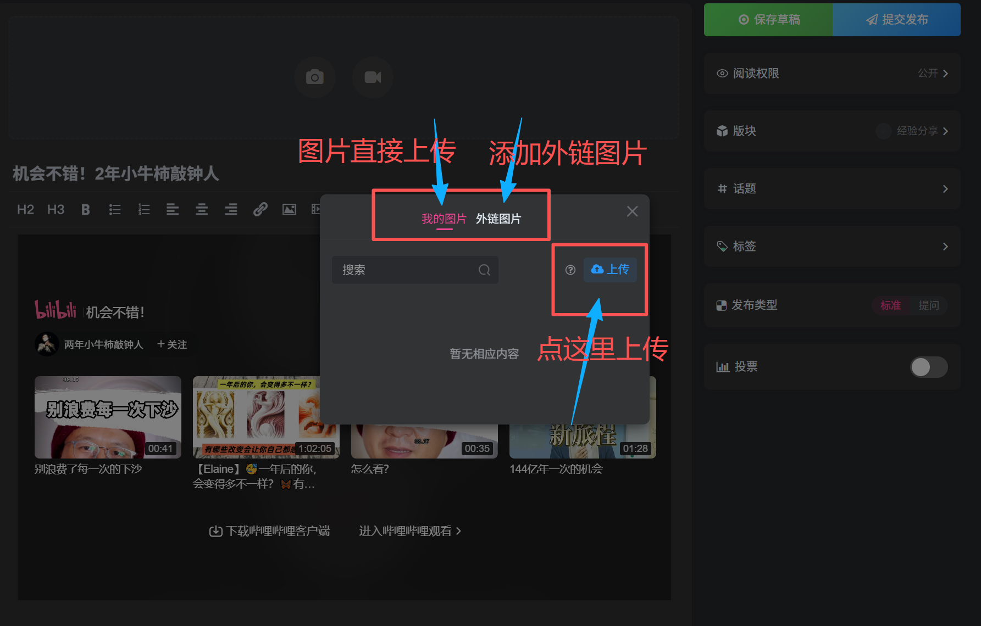Center align the text
The width and height of the screenshot is (981, 626).
[x=202, y=210]
